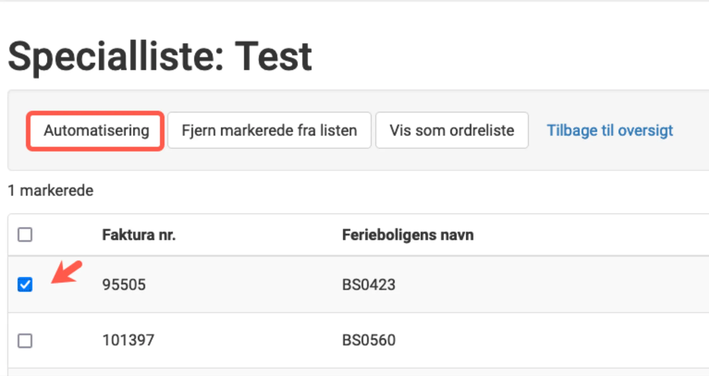
Task: Click the 1 markerede counter text
Action: [51, 190]
